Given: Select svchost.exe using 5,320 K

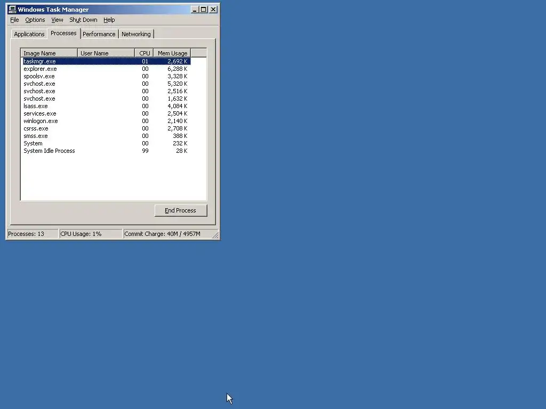Looking at the screenshot, I should point(106,84).
